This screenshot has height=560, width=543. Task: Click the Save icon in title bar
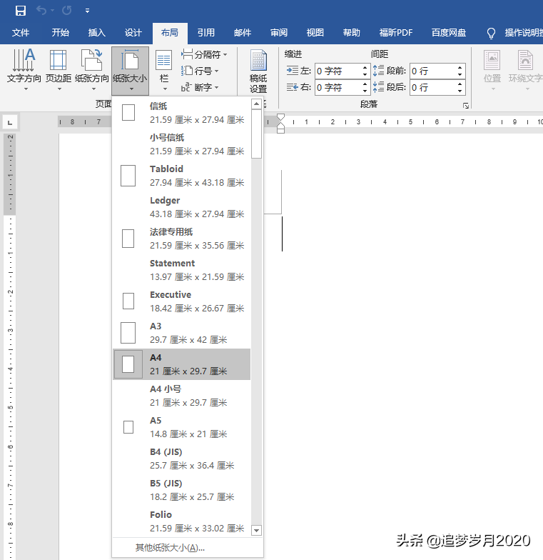point(21,11)
